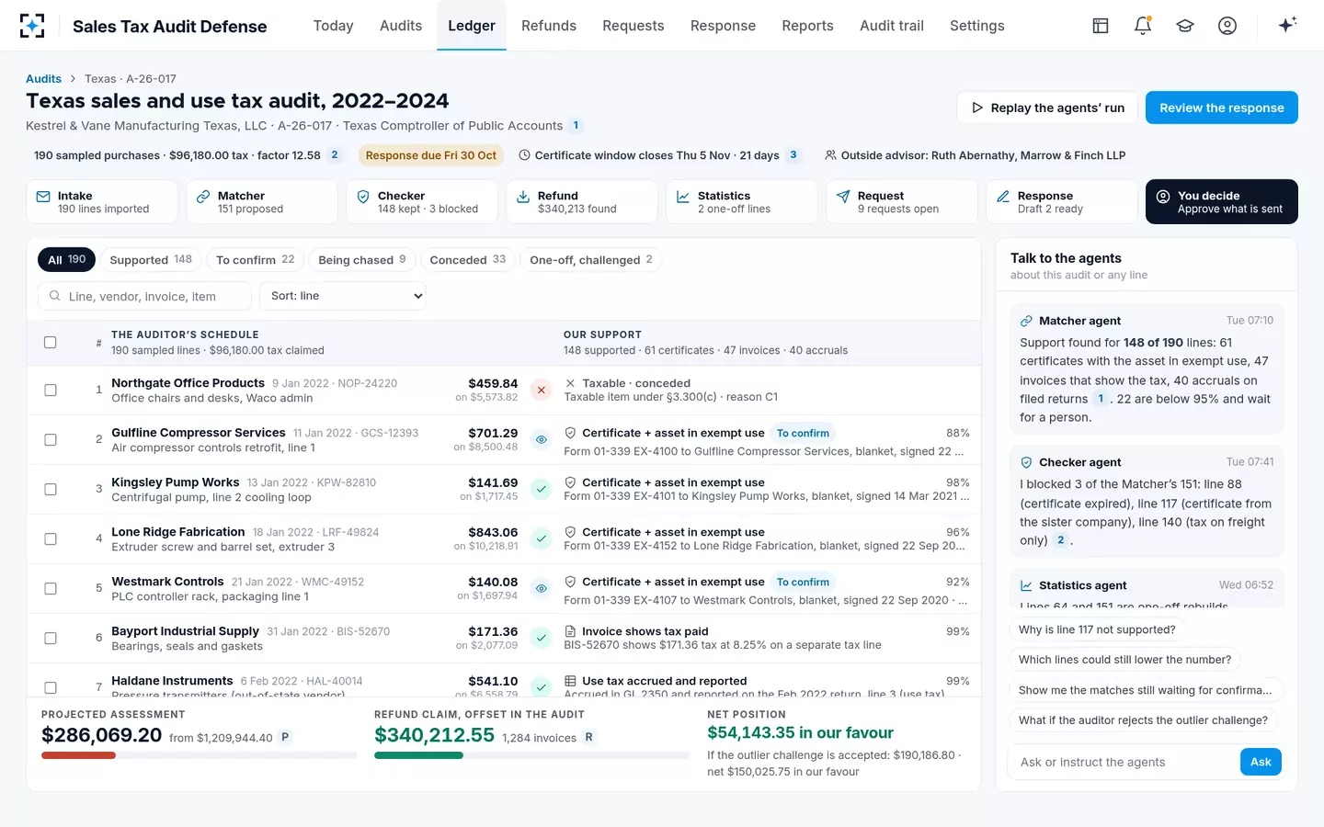
Task: Filter by To confirm lines
Action: tap(256, 260)
